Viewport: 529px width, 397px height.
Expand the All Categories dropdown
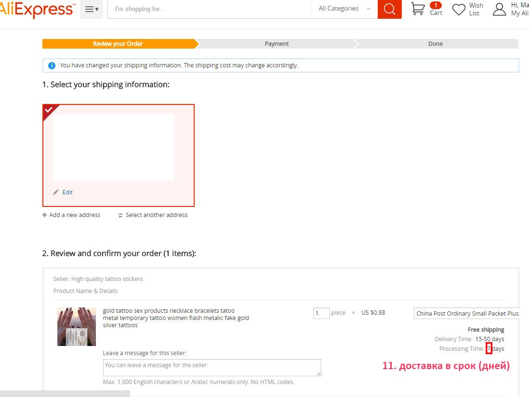pos(344,9)
